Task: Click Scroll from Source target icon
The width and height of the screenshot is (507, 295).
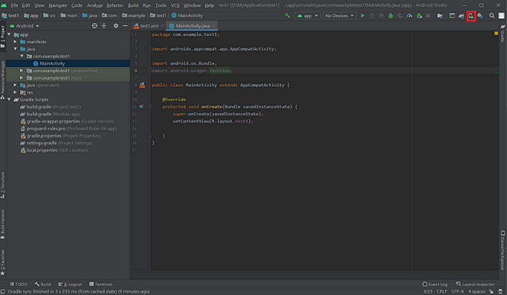Action: (x=94, y=26)
